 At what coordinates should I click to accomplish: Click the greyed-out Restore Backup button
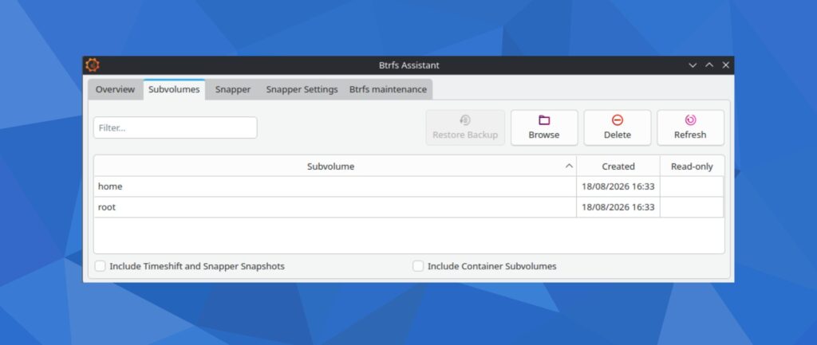[465, 127]
